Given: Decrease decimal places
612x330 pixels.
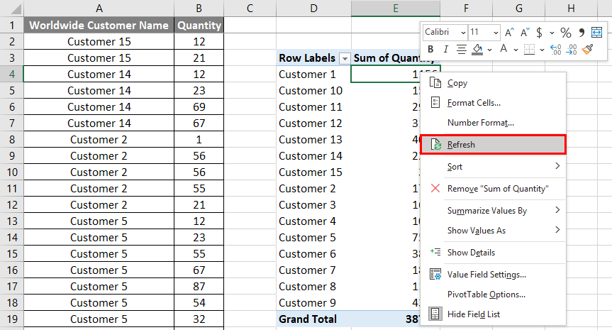Looking at the screenshot, I should (x=572, y=49).
